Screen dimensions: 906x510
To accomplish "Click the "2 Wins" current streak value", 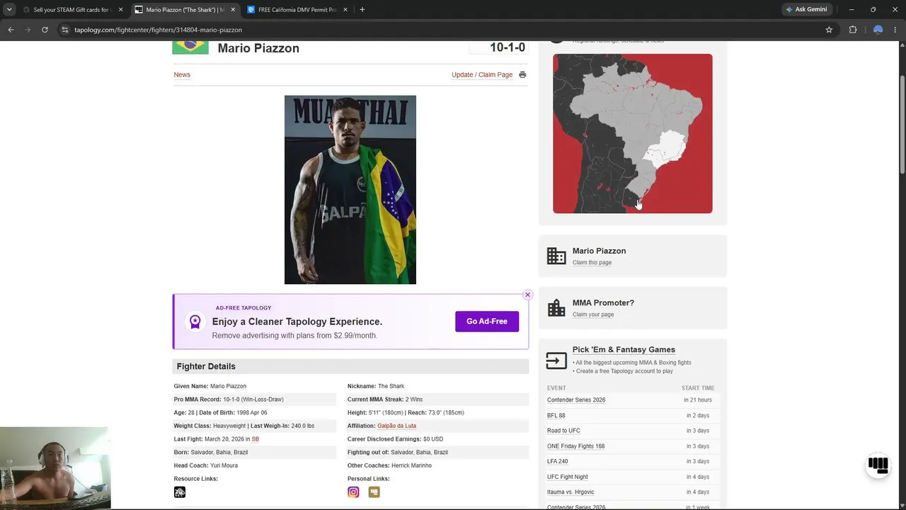I will pos(414,399).
